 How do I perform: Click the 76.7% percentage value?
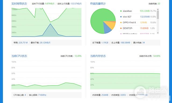click(153, 11)
